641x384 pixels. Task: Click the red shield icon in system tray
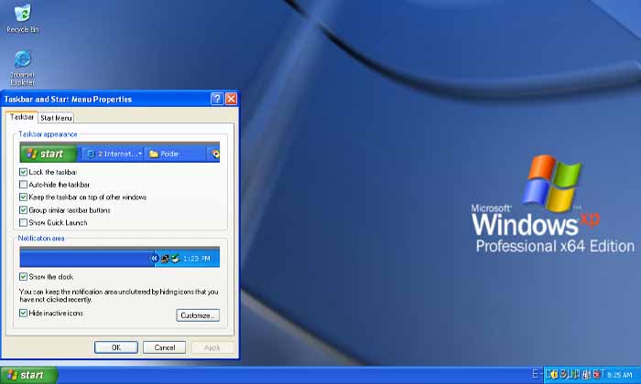point(597,375)
